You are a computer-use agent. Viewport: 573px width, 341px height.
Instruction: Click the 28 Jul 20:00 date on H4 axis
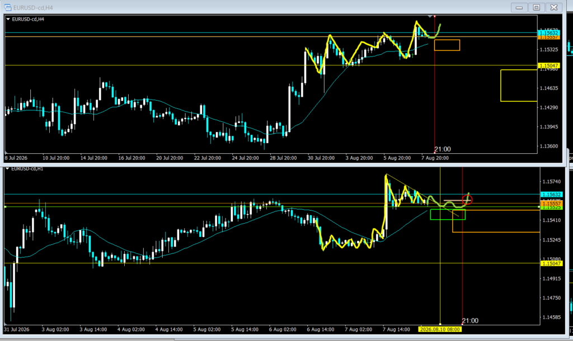coord(283,158)
